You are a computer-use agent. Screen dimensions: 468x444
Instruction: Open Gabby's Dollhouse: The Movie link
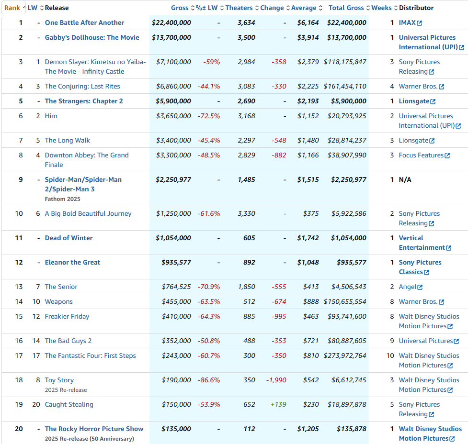92,38
